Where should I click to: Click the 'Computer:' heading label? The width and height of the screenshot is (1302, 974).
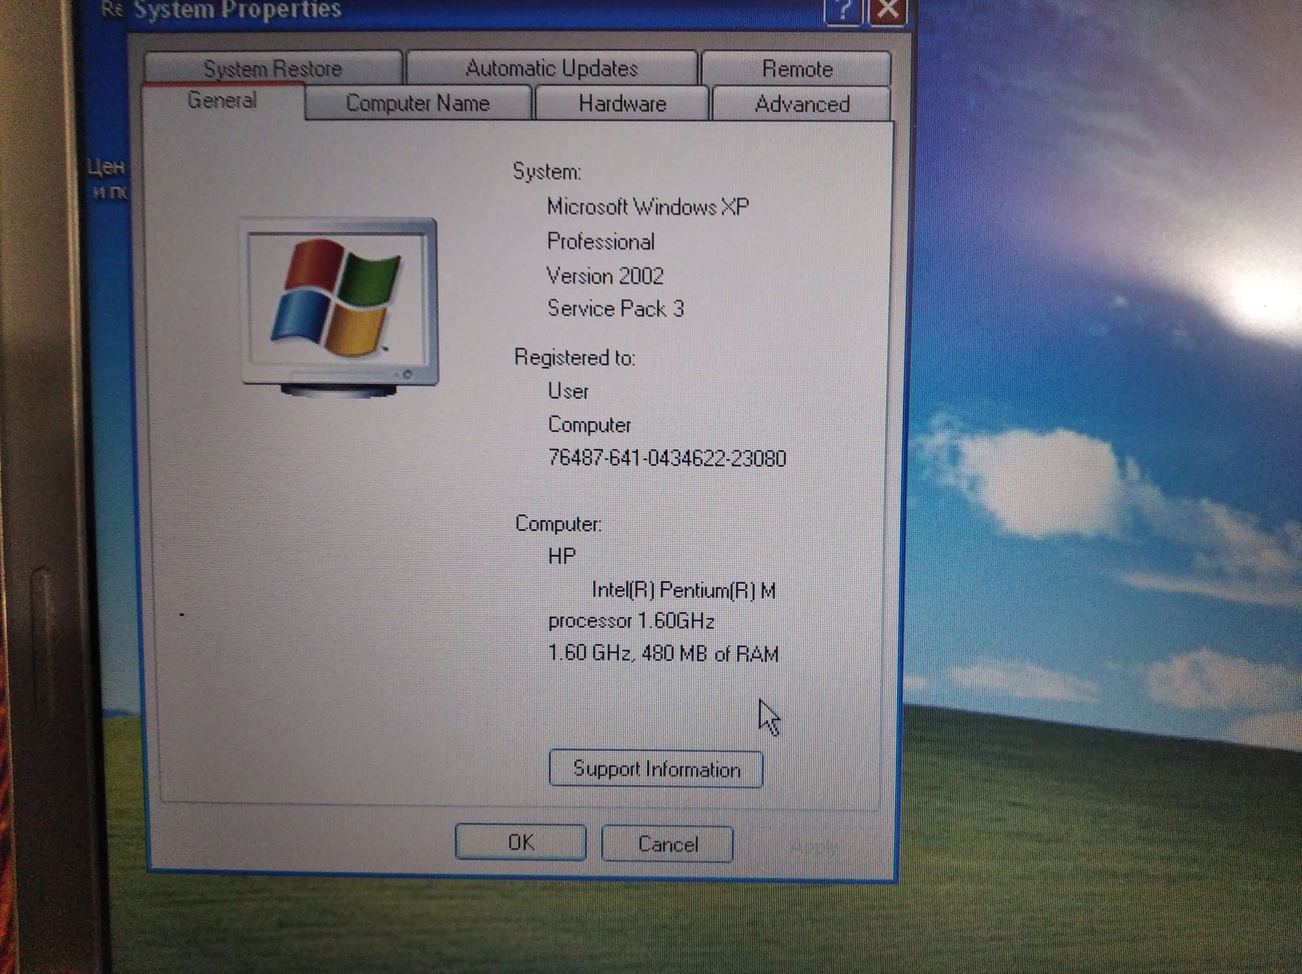tap(559, 523)
